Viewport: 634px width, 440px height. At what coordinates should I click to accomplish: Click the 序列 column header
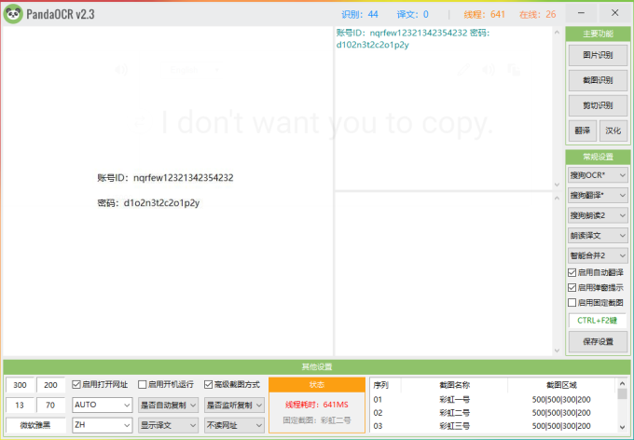(x=386, y=385)
